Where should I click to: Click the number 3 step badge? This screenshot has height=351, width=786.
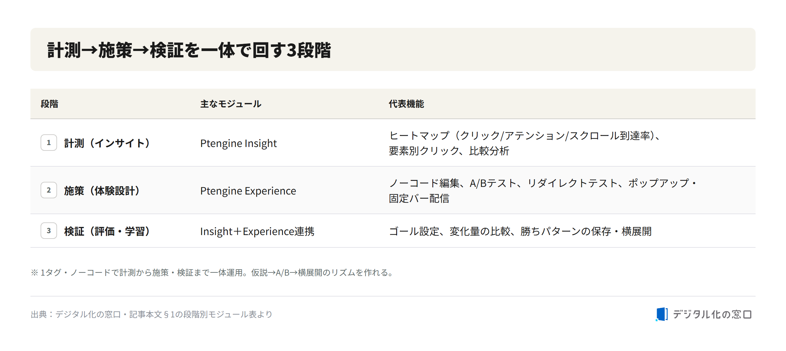coord(49,231)
